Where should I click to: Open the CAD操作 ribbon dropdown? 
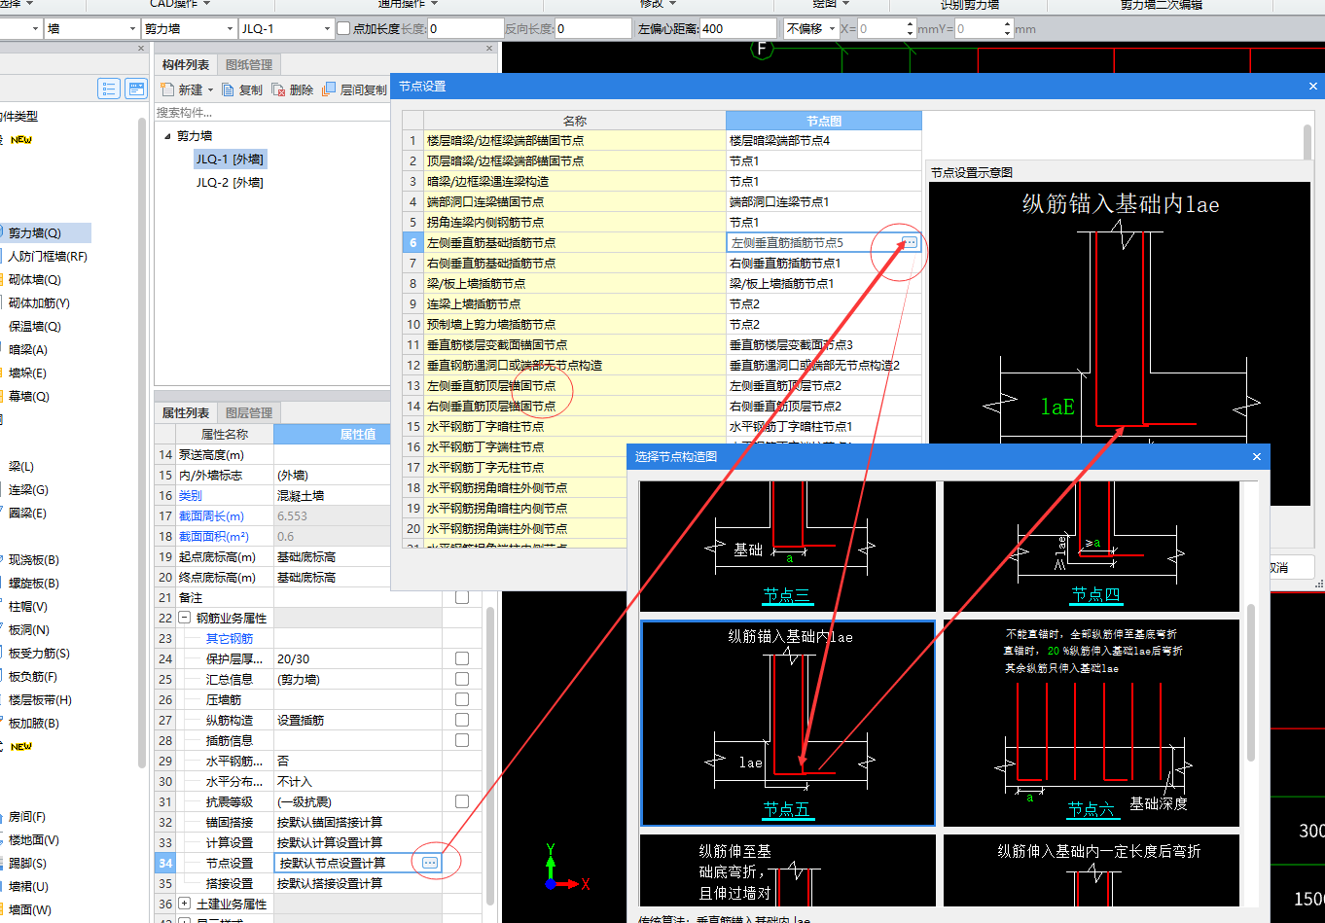[x=178, y=4]
